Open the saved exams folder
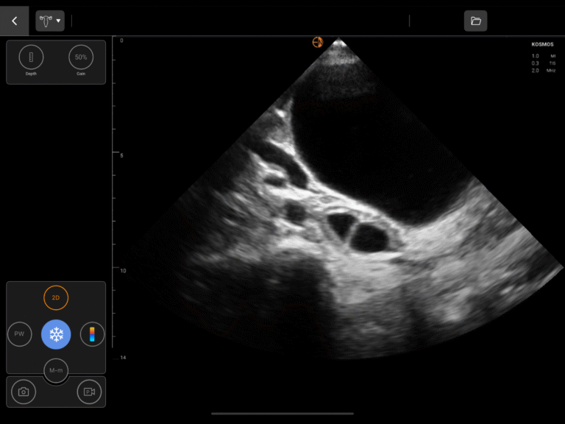The width and height of the screenshot is (565, 424). [476, 21]
